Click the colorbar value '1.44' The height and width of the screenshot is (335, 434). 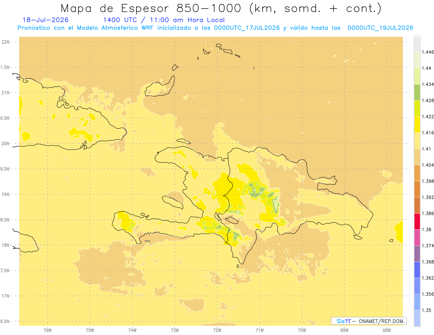point(426,68)
